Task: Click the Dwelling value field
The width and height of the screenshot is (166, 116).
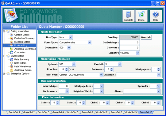Action: [x=129, y=37]
